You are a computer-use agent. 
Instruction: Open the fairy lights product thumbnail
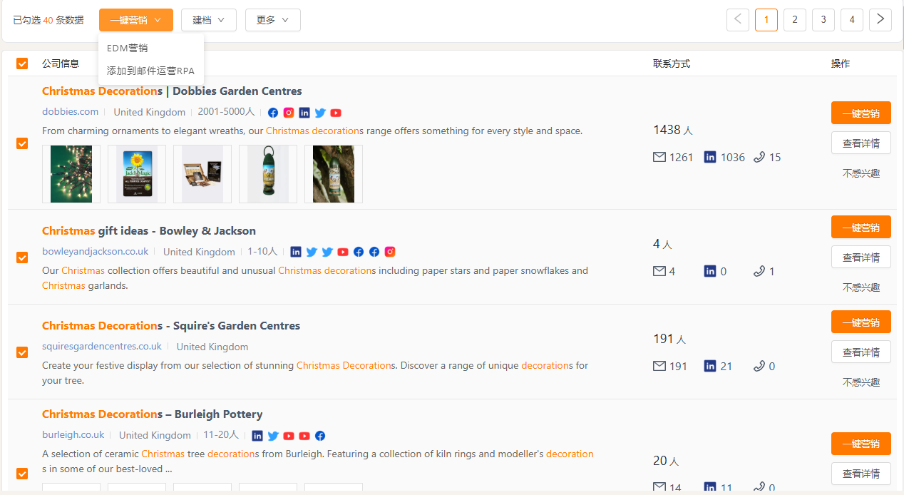(71, 174)
